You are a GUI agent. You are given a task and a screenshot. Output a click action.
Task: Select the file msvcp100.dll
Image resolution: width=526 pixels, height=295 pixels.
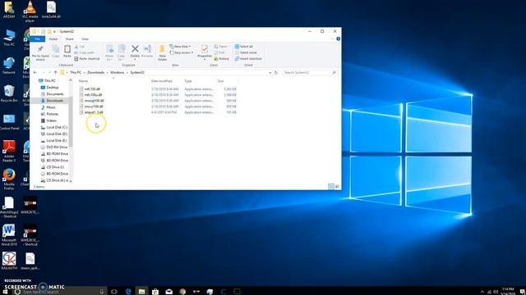pos(94,101)
